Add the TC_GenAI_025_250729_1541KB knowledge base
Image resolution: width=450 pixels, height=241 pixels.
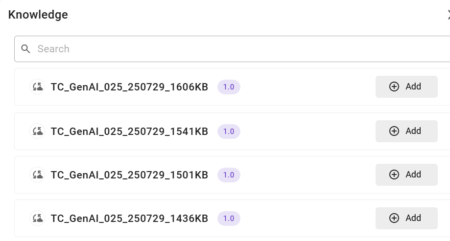pos(406,131)
